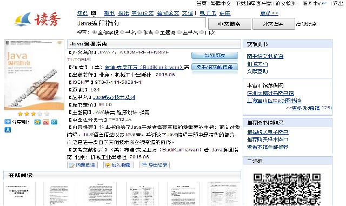Expand more holding libraries list (125)

(309, 108)
